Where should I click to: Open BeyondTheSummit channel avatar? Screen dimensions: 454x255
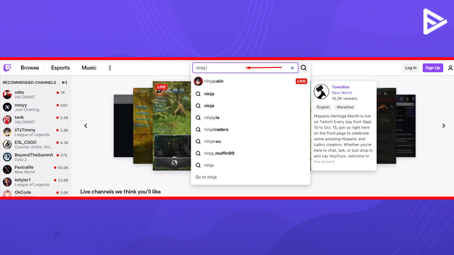click(7, 157)
